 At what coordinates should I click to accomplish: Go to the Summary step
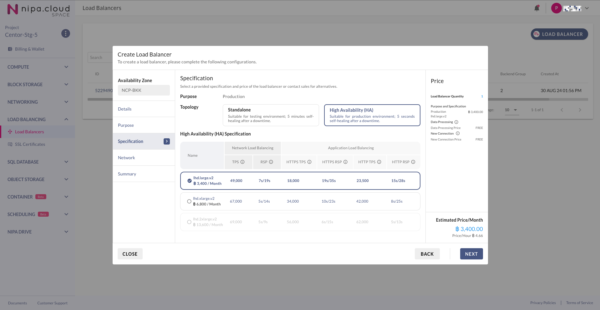(x=127, y=174)
